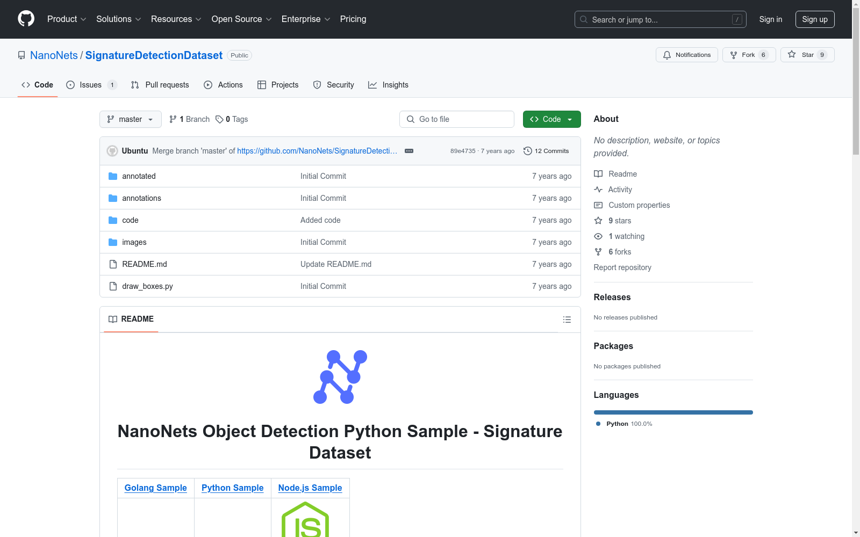
Task: Click the Search or jump to field
Action: [661, 19]
